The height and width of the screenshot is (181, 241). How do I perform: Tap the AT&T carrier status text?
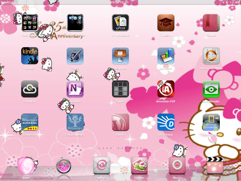tap(10, 2)
